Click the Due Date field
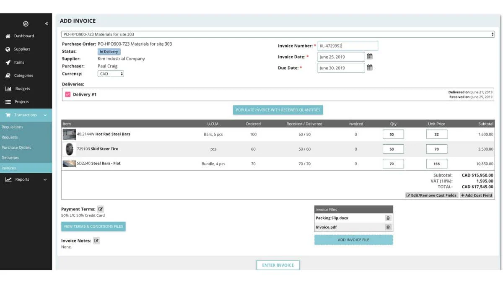The image size is (503, 283). coord(341,68)
